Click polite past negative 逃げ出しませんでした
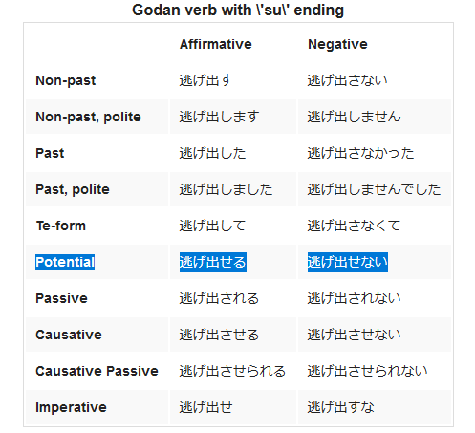 374,189
